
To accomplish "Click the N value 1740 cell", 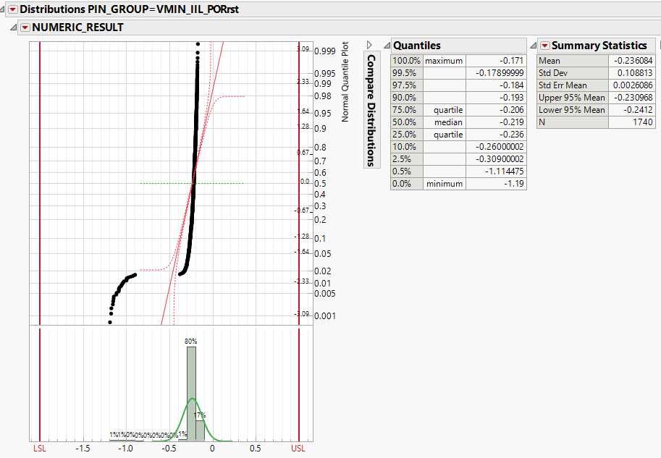I will point(643,122).
